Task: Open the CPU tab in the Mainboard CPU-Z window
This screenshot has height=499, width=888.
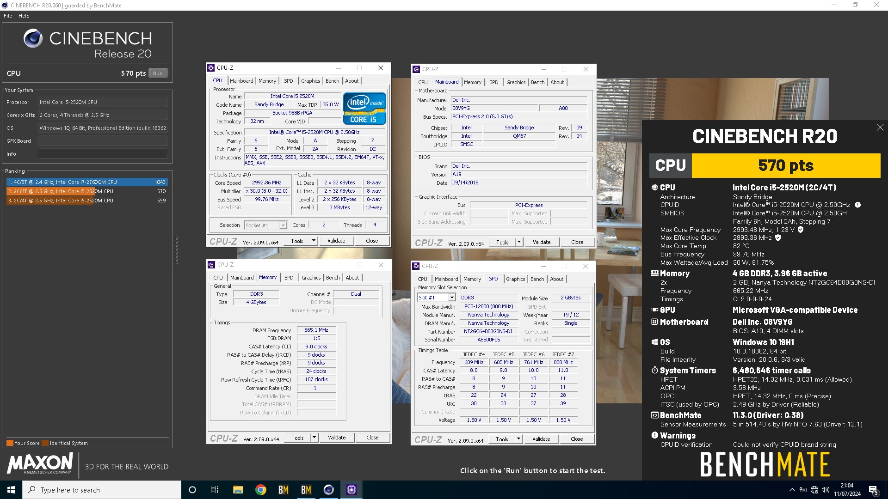Action: point(423,82)
